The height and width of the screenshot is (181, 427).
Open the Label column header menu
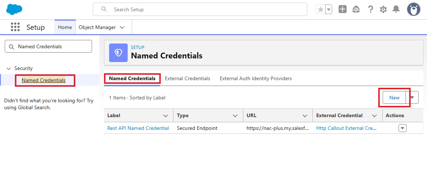[165, 116]
